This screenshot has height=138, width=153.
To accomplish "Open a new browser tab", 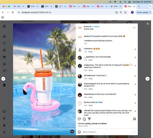I will pos(139,6).
